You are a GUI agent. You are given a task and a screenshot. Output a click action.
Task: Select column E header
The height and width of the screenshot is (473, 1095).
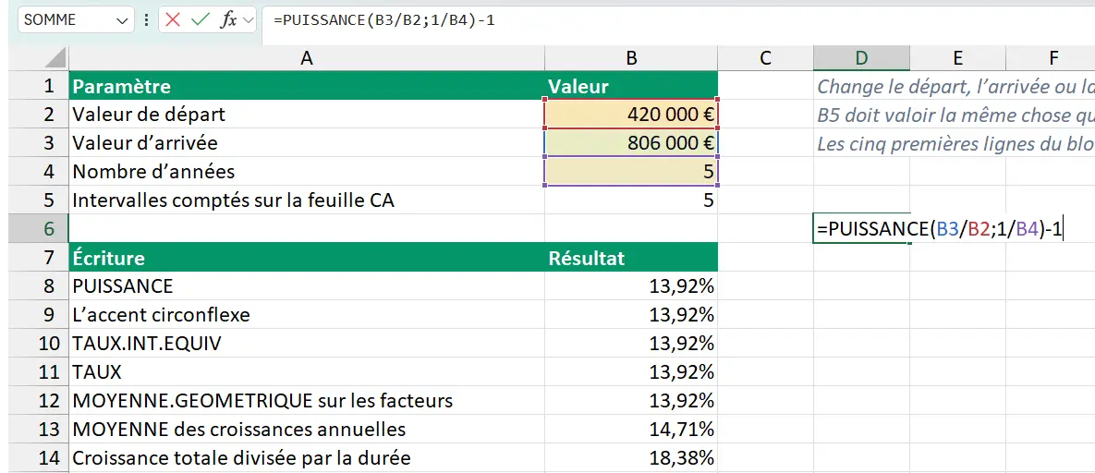coord(957,58)
